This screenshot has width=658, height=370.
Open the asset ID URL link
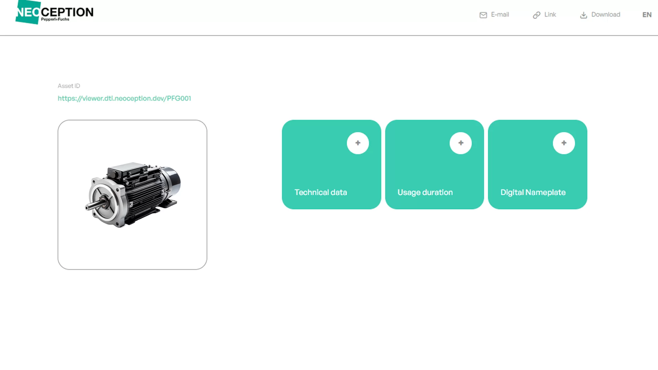(124, 98)
